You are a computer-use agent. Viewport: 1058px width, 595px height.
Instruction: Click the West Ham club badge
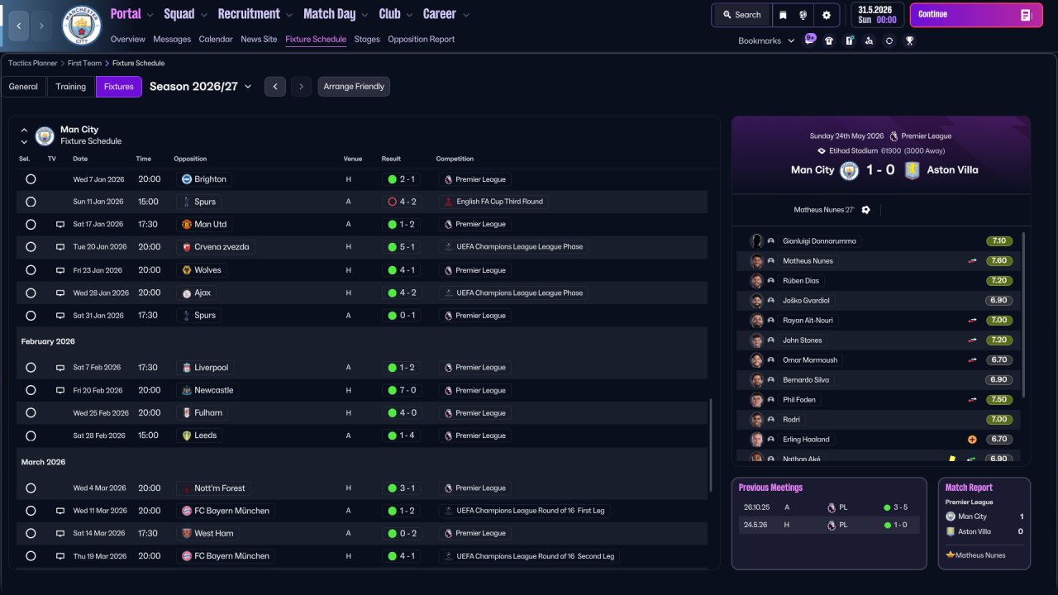pyautogui.click(x=187, y=533)
